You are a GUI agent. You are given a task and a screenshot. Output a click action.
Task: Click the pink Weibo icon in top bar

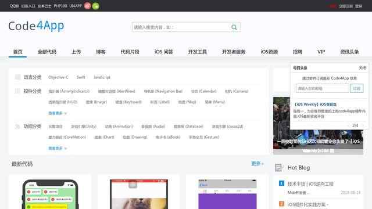88,6
